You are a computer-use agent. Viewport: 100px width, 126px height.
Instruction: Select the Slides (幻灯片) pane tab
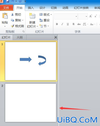tap(6, 37)
